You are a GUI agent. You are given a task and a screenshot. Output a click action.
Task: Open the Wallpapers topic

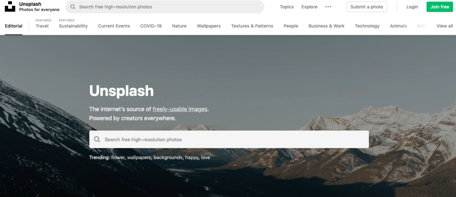click(x=209, y=26)
